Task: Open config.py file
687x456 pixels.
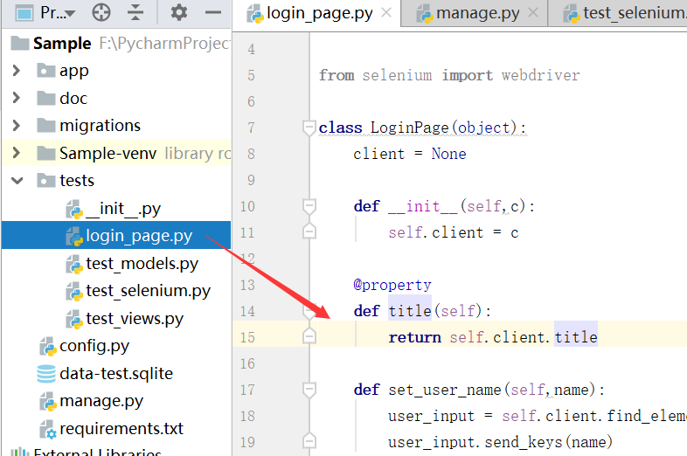Action: point(94,346)
